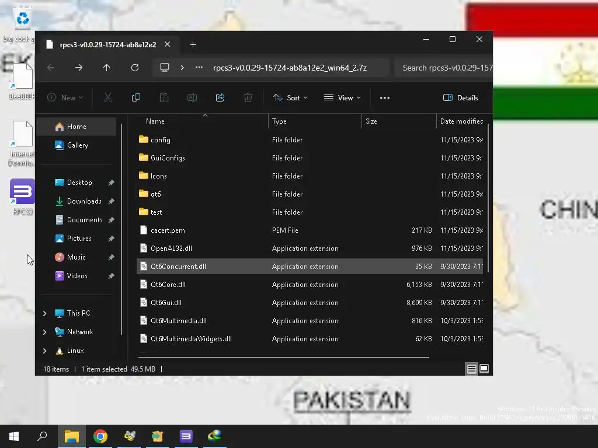Select Gallery in navigation pane
Image resolution: width=598 pixels, height=448 pixels.
point(78,145)
